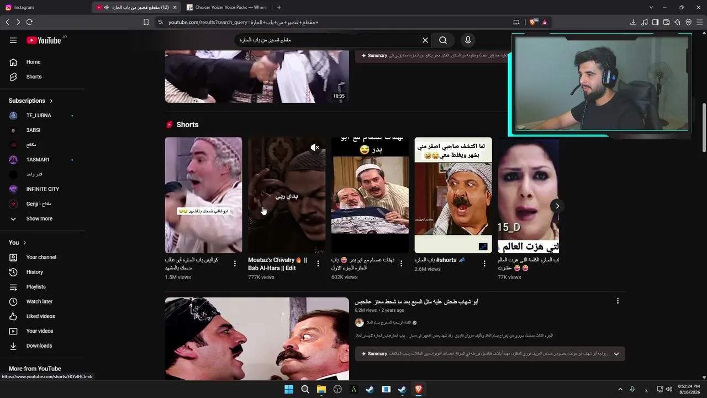Toggle the browser sidebar panel

pyautogui.click(x=655, y=22)
